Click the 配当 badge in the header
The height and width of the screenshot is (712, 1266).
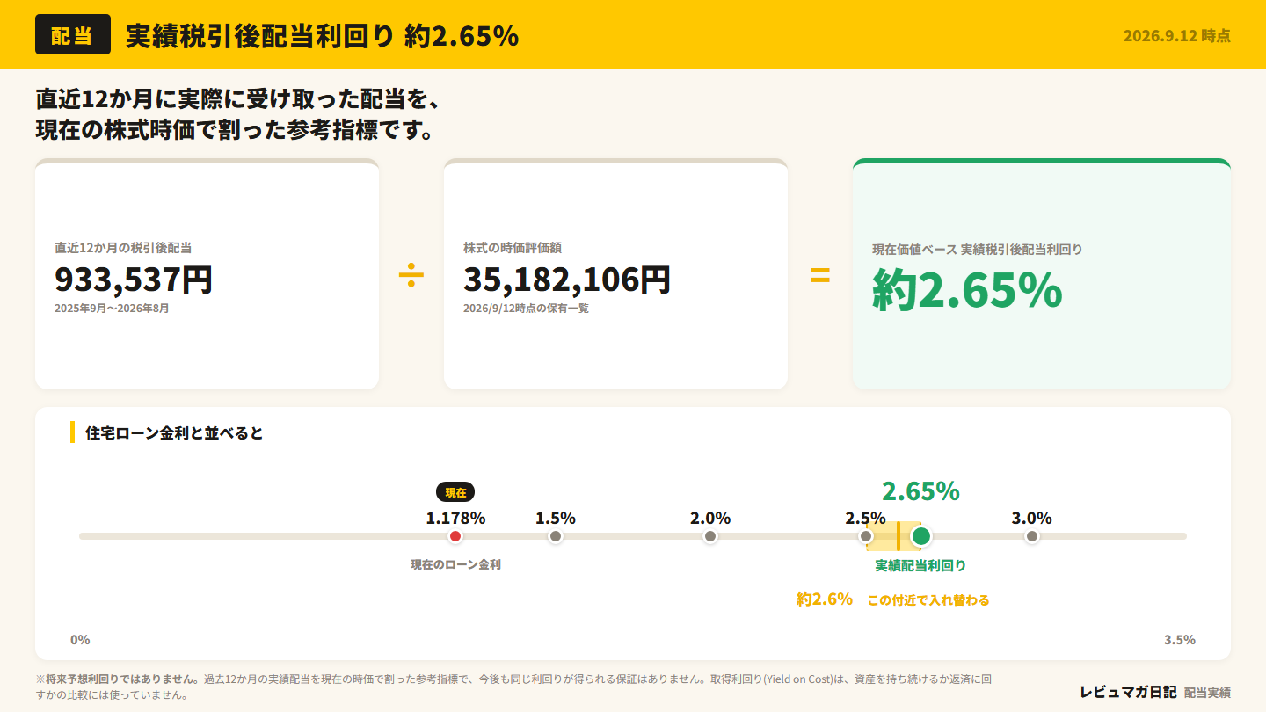click(73, 35)
